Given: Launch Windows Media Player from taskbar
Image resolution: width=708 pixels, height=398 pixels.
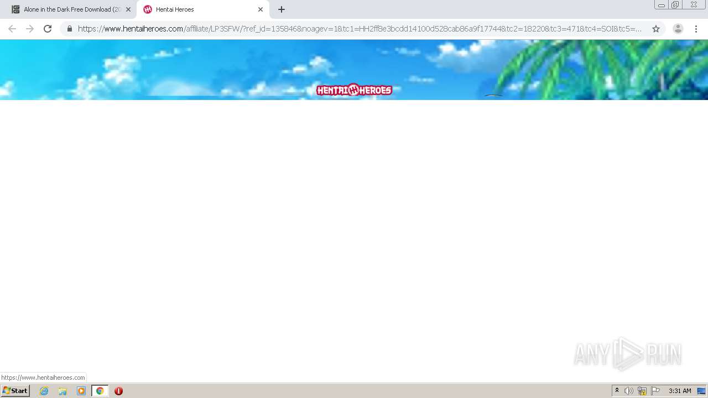Looking at the screenshot, I should coord(81,391).
